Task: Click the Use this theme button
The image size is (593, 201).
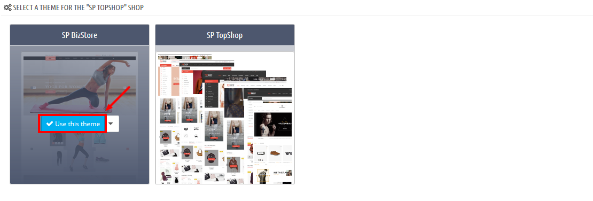Action: click(73, 124)
